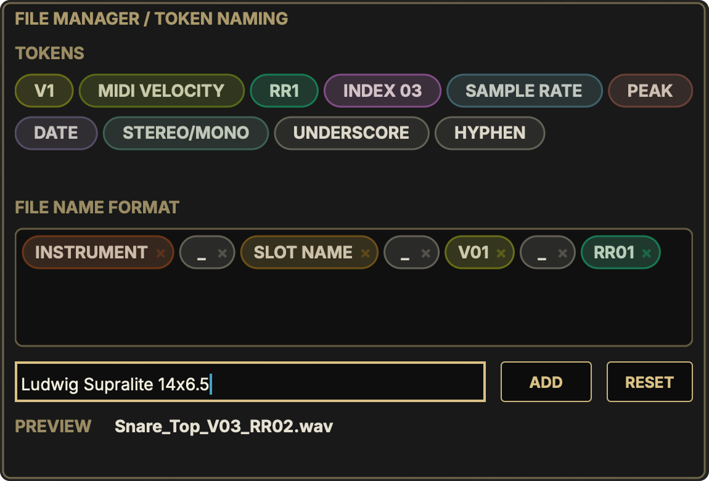
Task: Insert the SAMPLE RATE token
Action: click(x=525, y=91)
